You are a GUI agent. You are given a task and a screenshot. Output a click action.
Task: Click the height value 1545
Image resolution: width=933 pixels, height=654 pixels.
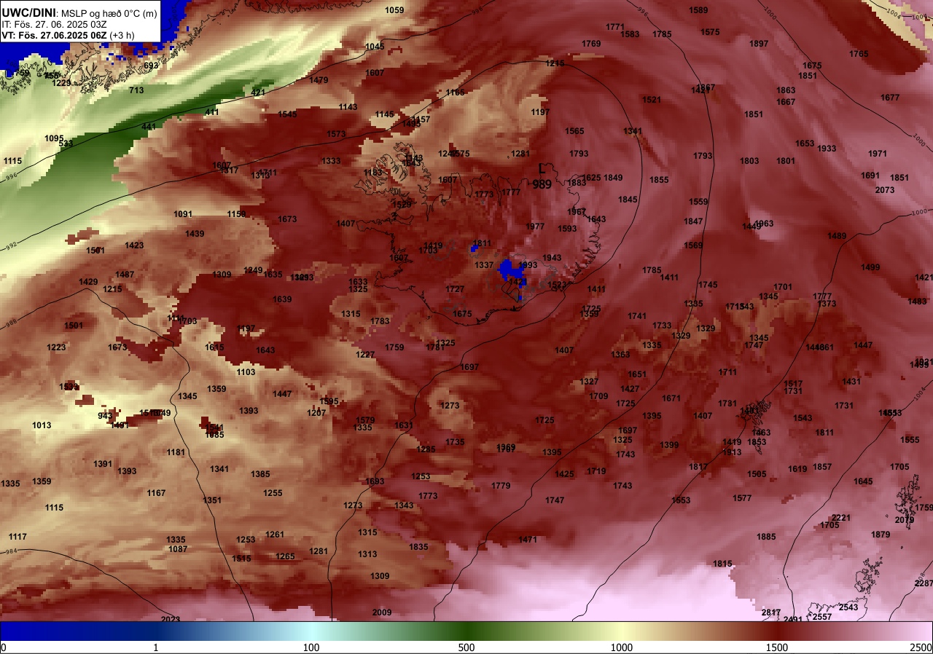click(287, 114)
